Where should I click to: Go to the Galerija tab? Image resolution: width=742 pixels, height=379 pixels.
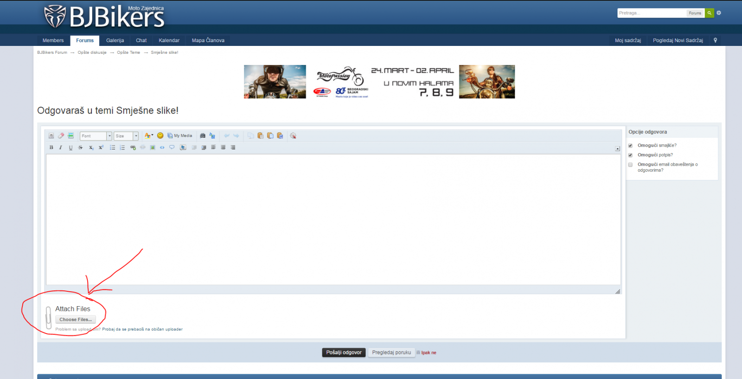click(x=115, y=40)
